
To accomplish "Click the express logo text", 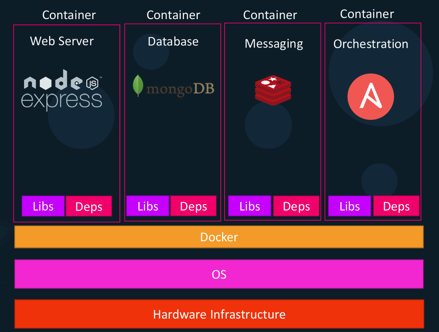I will 62,100.
